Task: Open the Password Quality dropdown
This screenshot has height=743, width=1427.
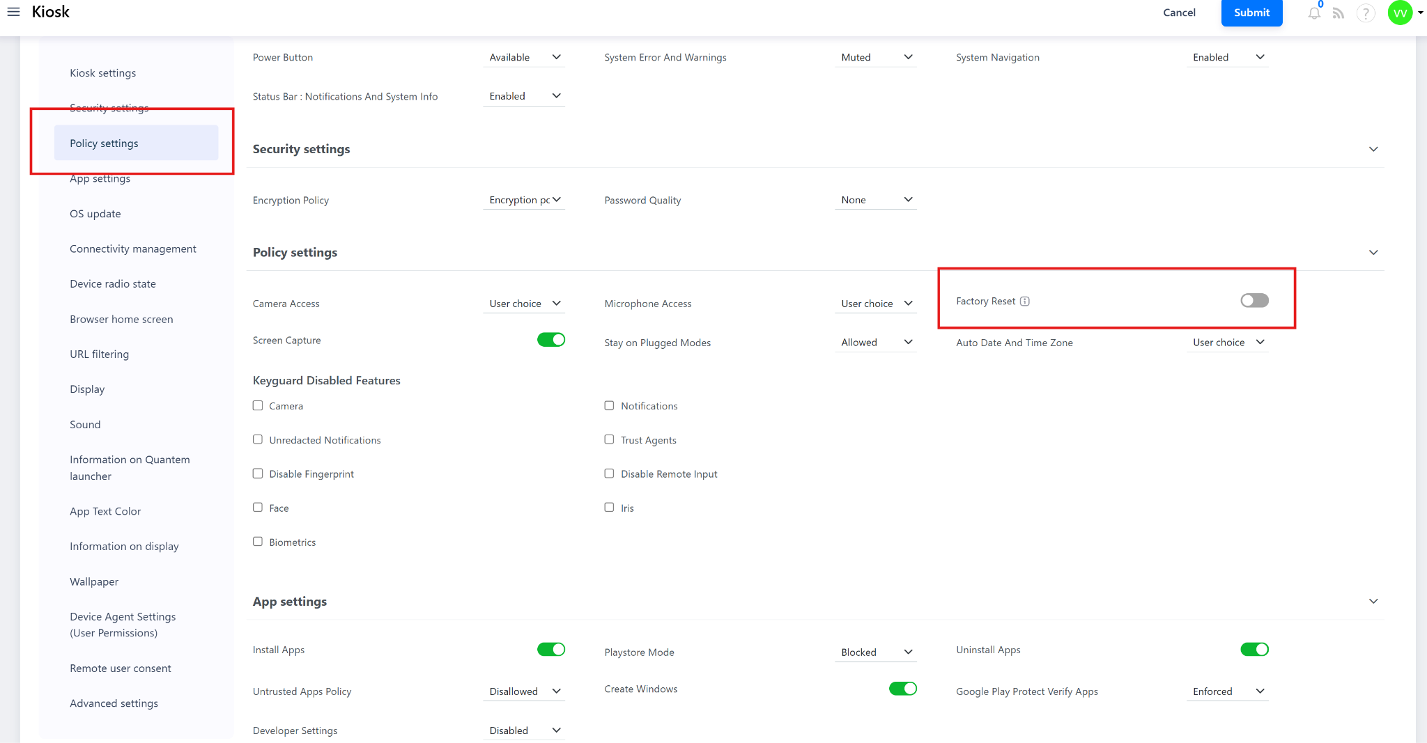Action: point(875,200)
